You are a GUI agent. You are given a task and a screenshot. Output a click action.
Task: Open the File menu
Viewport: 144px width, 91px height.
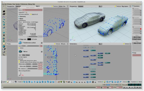click(3, 4)
